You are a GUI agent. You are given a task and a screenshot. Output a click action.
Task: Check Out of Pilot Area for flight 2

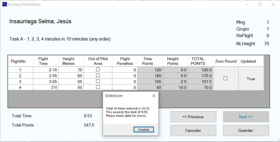[98, 75]
